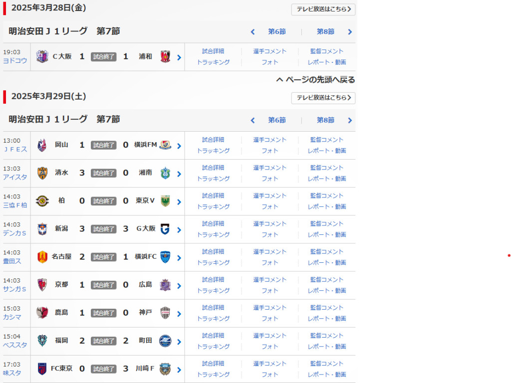Open the ヨドコウ stadium link
Viewport: 511px width, 383px height.
(x=15, y=61)
